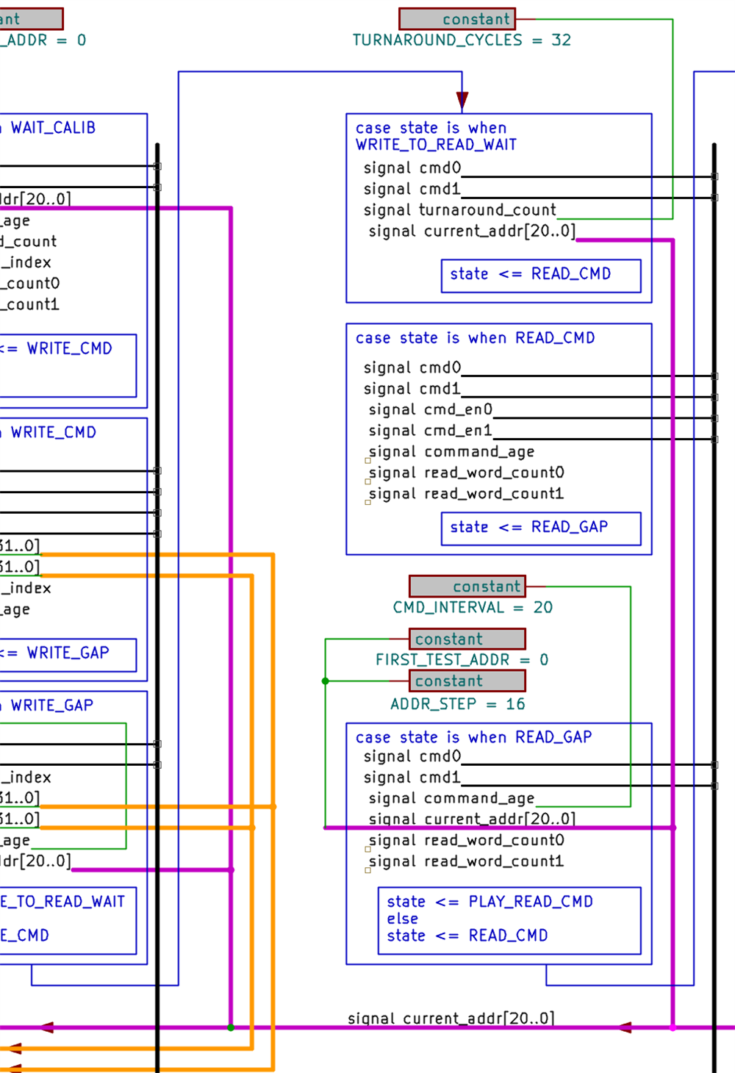Click "signal current_addr[20..0]" in the READ_GAP block
This screenshot has height=1073, width=735.
tap(472, 819)
